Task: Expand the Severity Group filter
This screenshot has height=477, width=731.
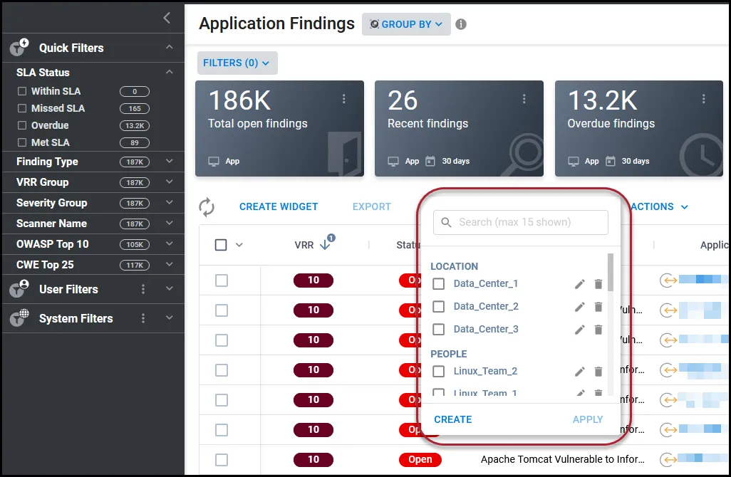Action: tap(170, 202)
